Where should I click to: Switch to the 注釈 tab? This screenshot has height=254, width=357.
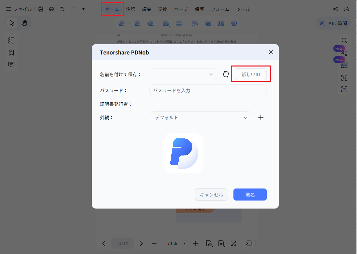click(131, 9)
